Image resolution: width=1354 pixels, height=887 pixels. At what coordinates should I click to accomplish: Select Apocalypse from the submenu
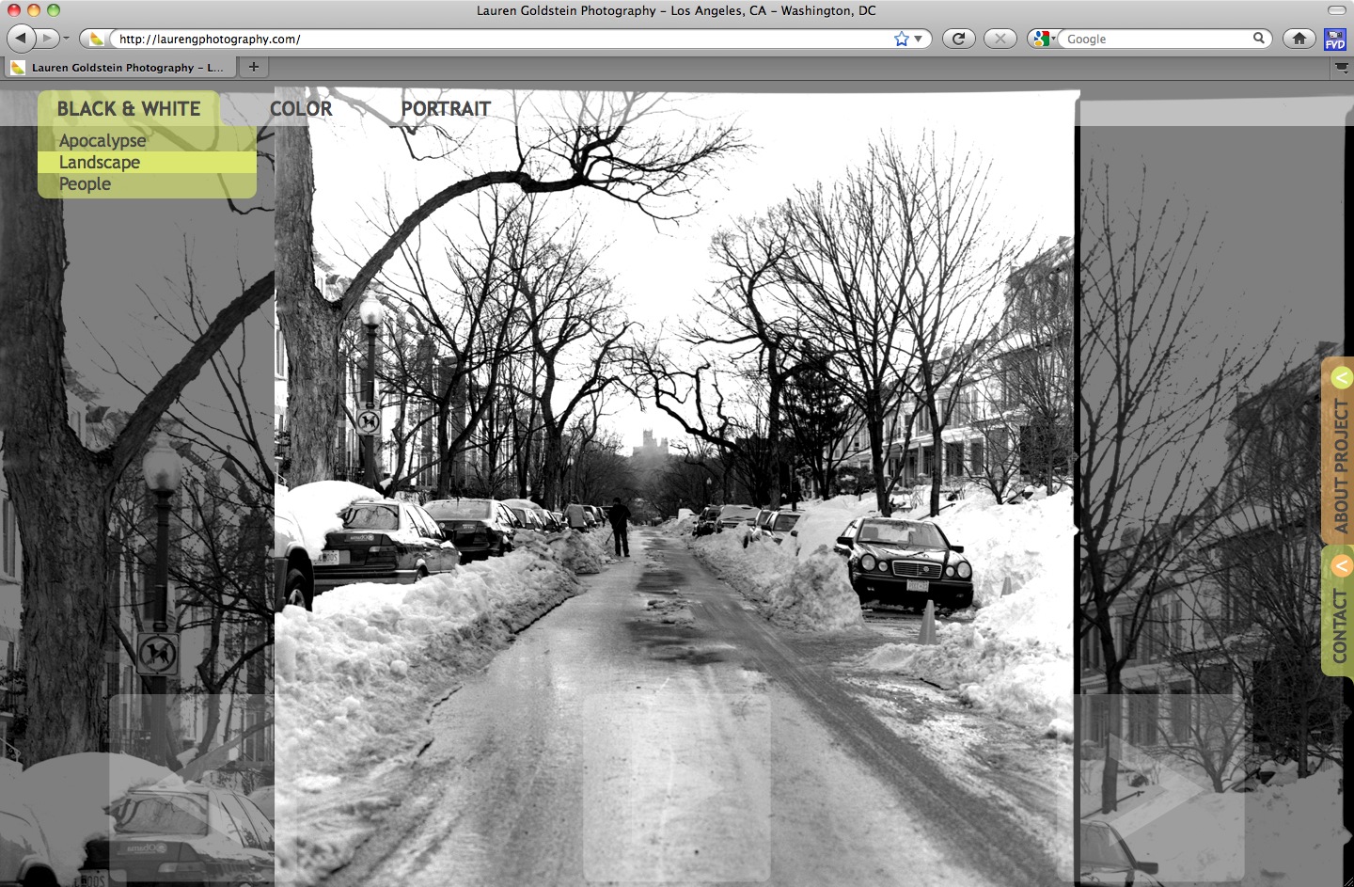click(102, 141)
